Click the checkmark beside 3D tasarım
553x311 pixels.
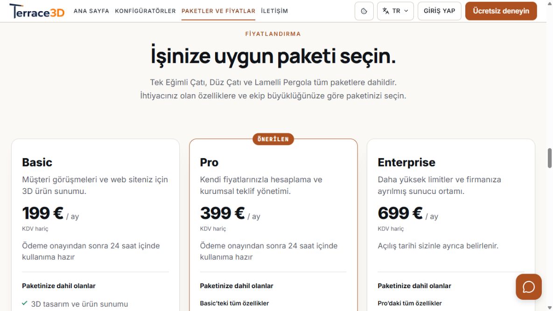tap(25, 303)
